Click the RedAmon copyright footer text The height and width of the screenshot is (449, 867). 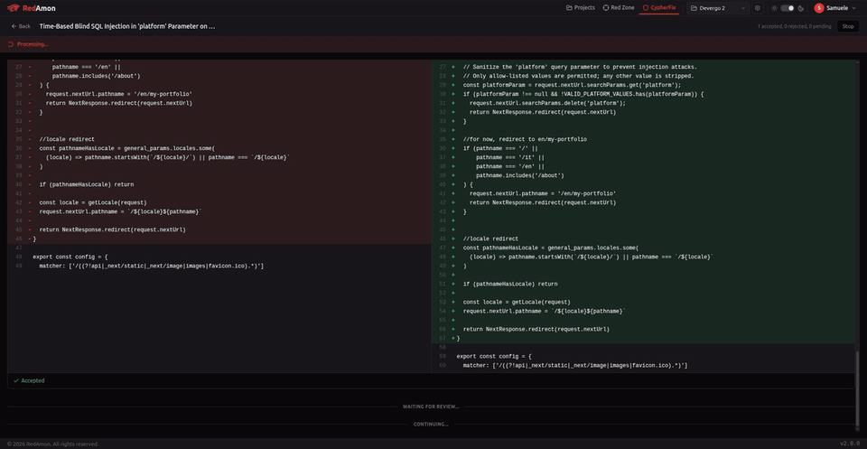(x=52, y=444)
